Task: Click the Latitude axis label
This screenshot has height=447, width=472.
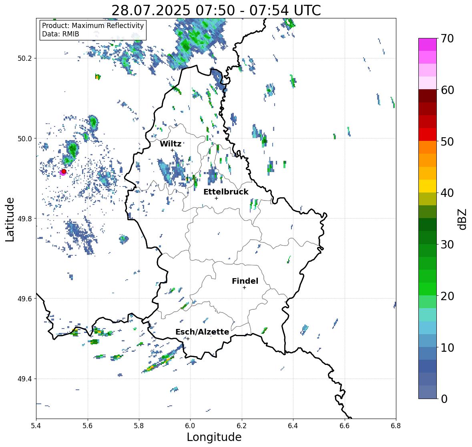Action: (x=10, y=220)
